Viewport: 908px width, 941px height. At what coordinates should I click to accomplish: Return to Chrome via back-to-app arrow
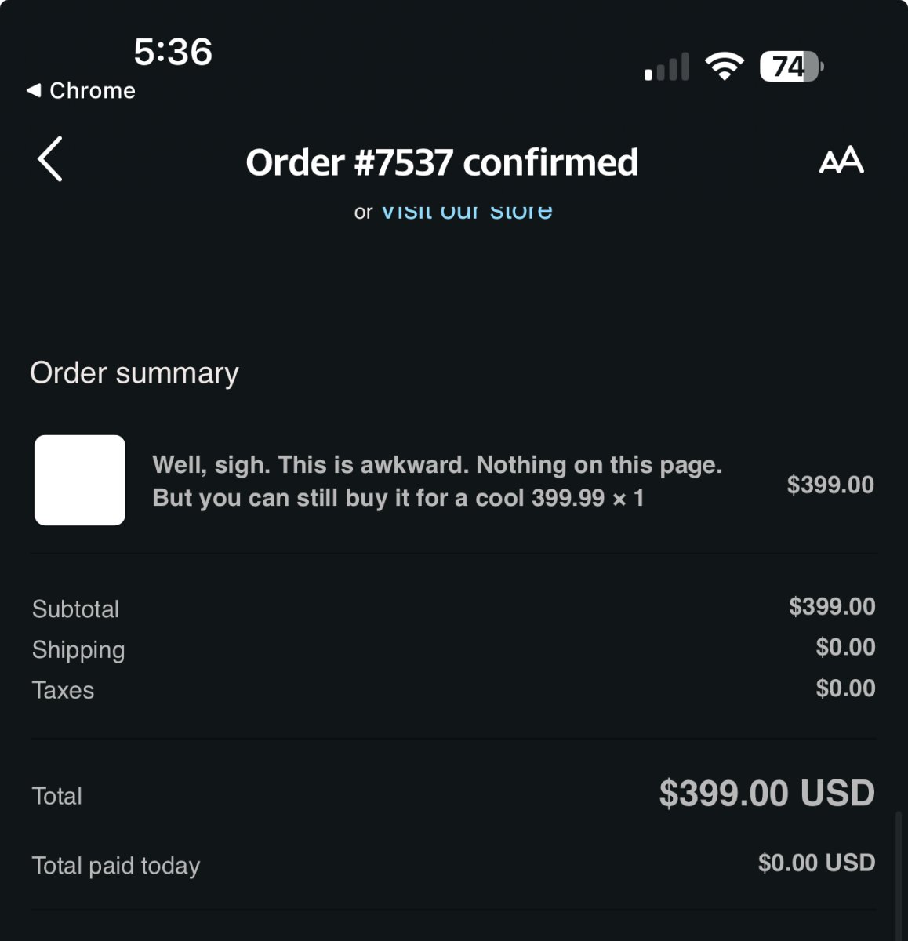point(33,90)
